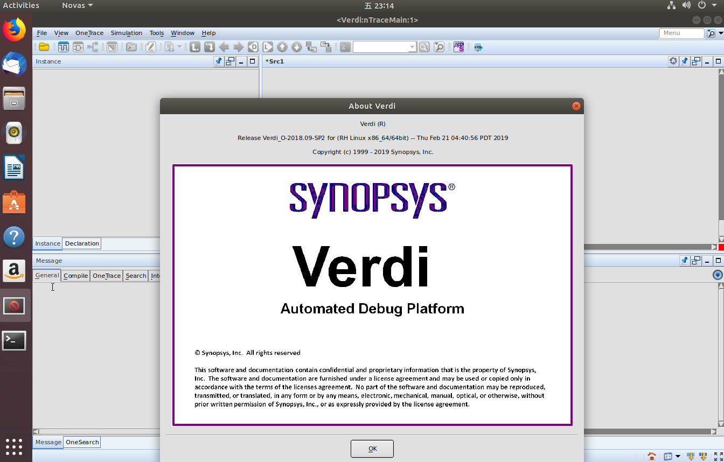This screenshot has width=724, height=462.
Task: Open the layout dropdown arrow in the status bar
Action: [678, 456]
